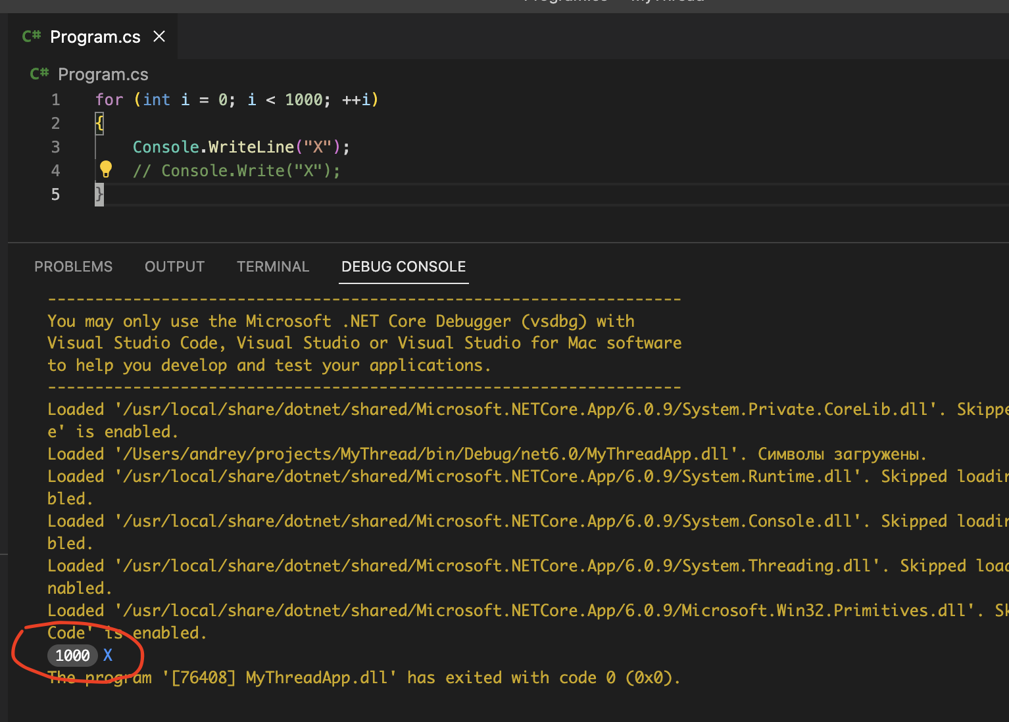Image resolution: width=1009 pixels, height=722 pixels.
Task: Click the 1000 repeat count badge
Action: coord(72,656)
